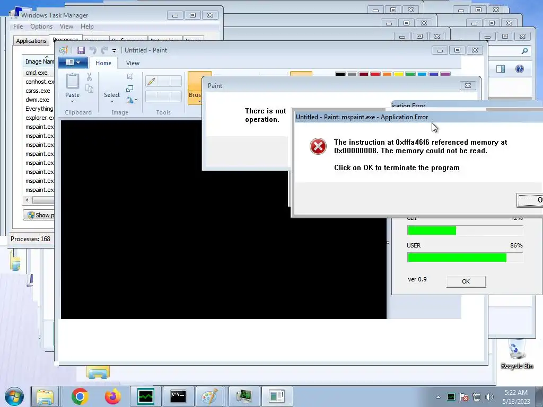This screenshot has width=543, height=407.
Task: Click the Save icon in Paint's quick access toolbar
Action: 81,50
